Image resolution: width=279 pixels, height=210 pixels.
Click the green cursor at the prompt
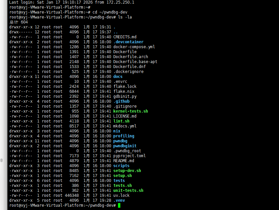(x=119, y=205)
